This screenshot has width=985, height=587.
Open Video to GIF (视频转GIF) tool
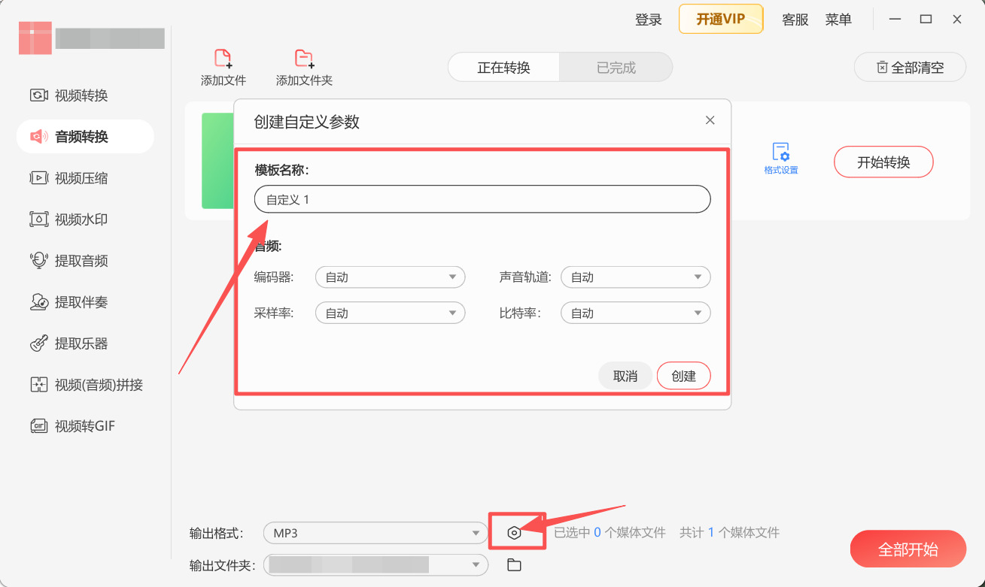(x=73, y=426)
